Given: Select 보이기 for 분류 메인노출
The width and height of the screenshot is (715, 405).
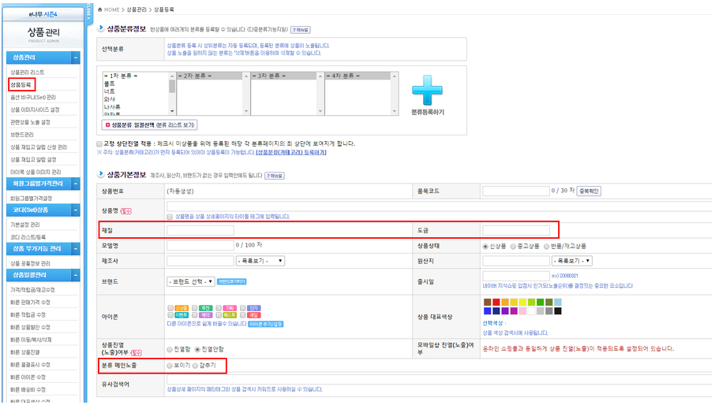Looking at the screenshot, I should [170, 366].
